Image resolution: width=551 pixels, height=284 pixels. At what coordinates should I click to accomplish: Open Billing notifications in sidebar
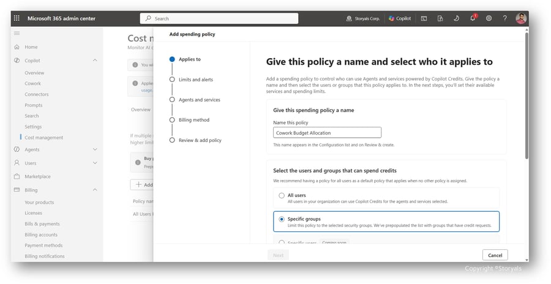[45, 256]
